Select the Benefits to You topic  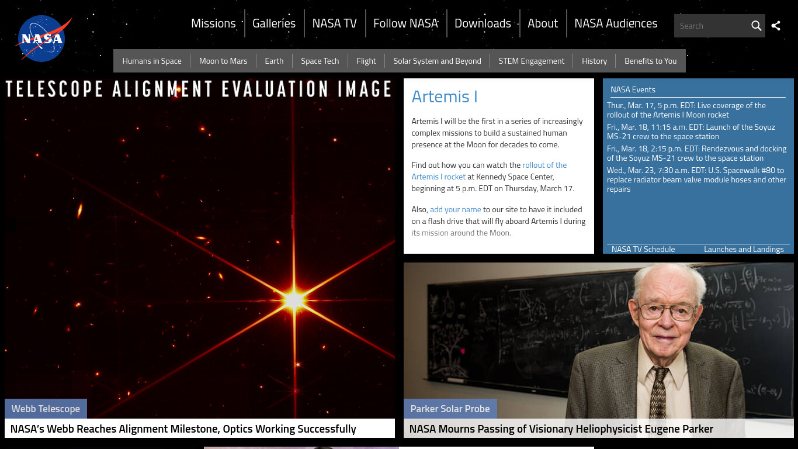click(651, 61)
